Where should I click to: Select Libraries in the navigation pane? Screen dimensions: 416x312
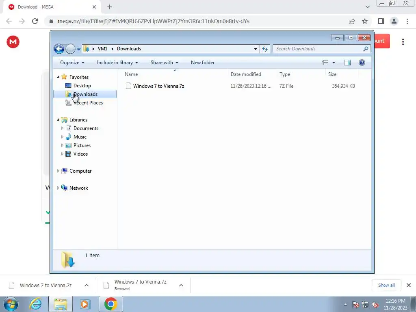[78, 120]
